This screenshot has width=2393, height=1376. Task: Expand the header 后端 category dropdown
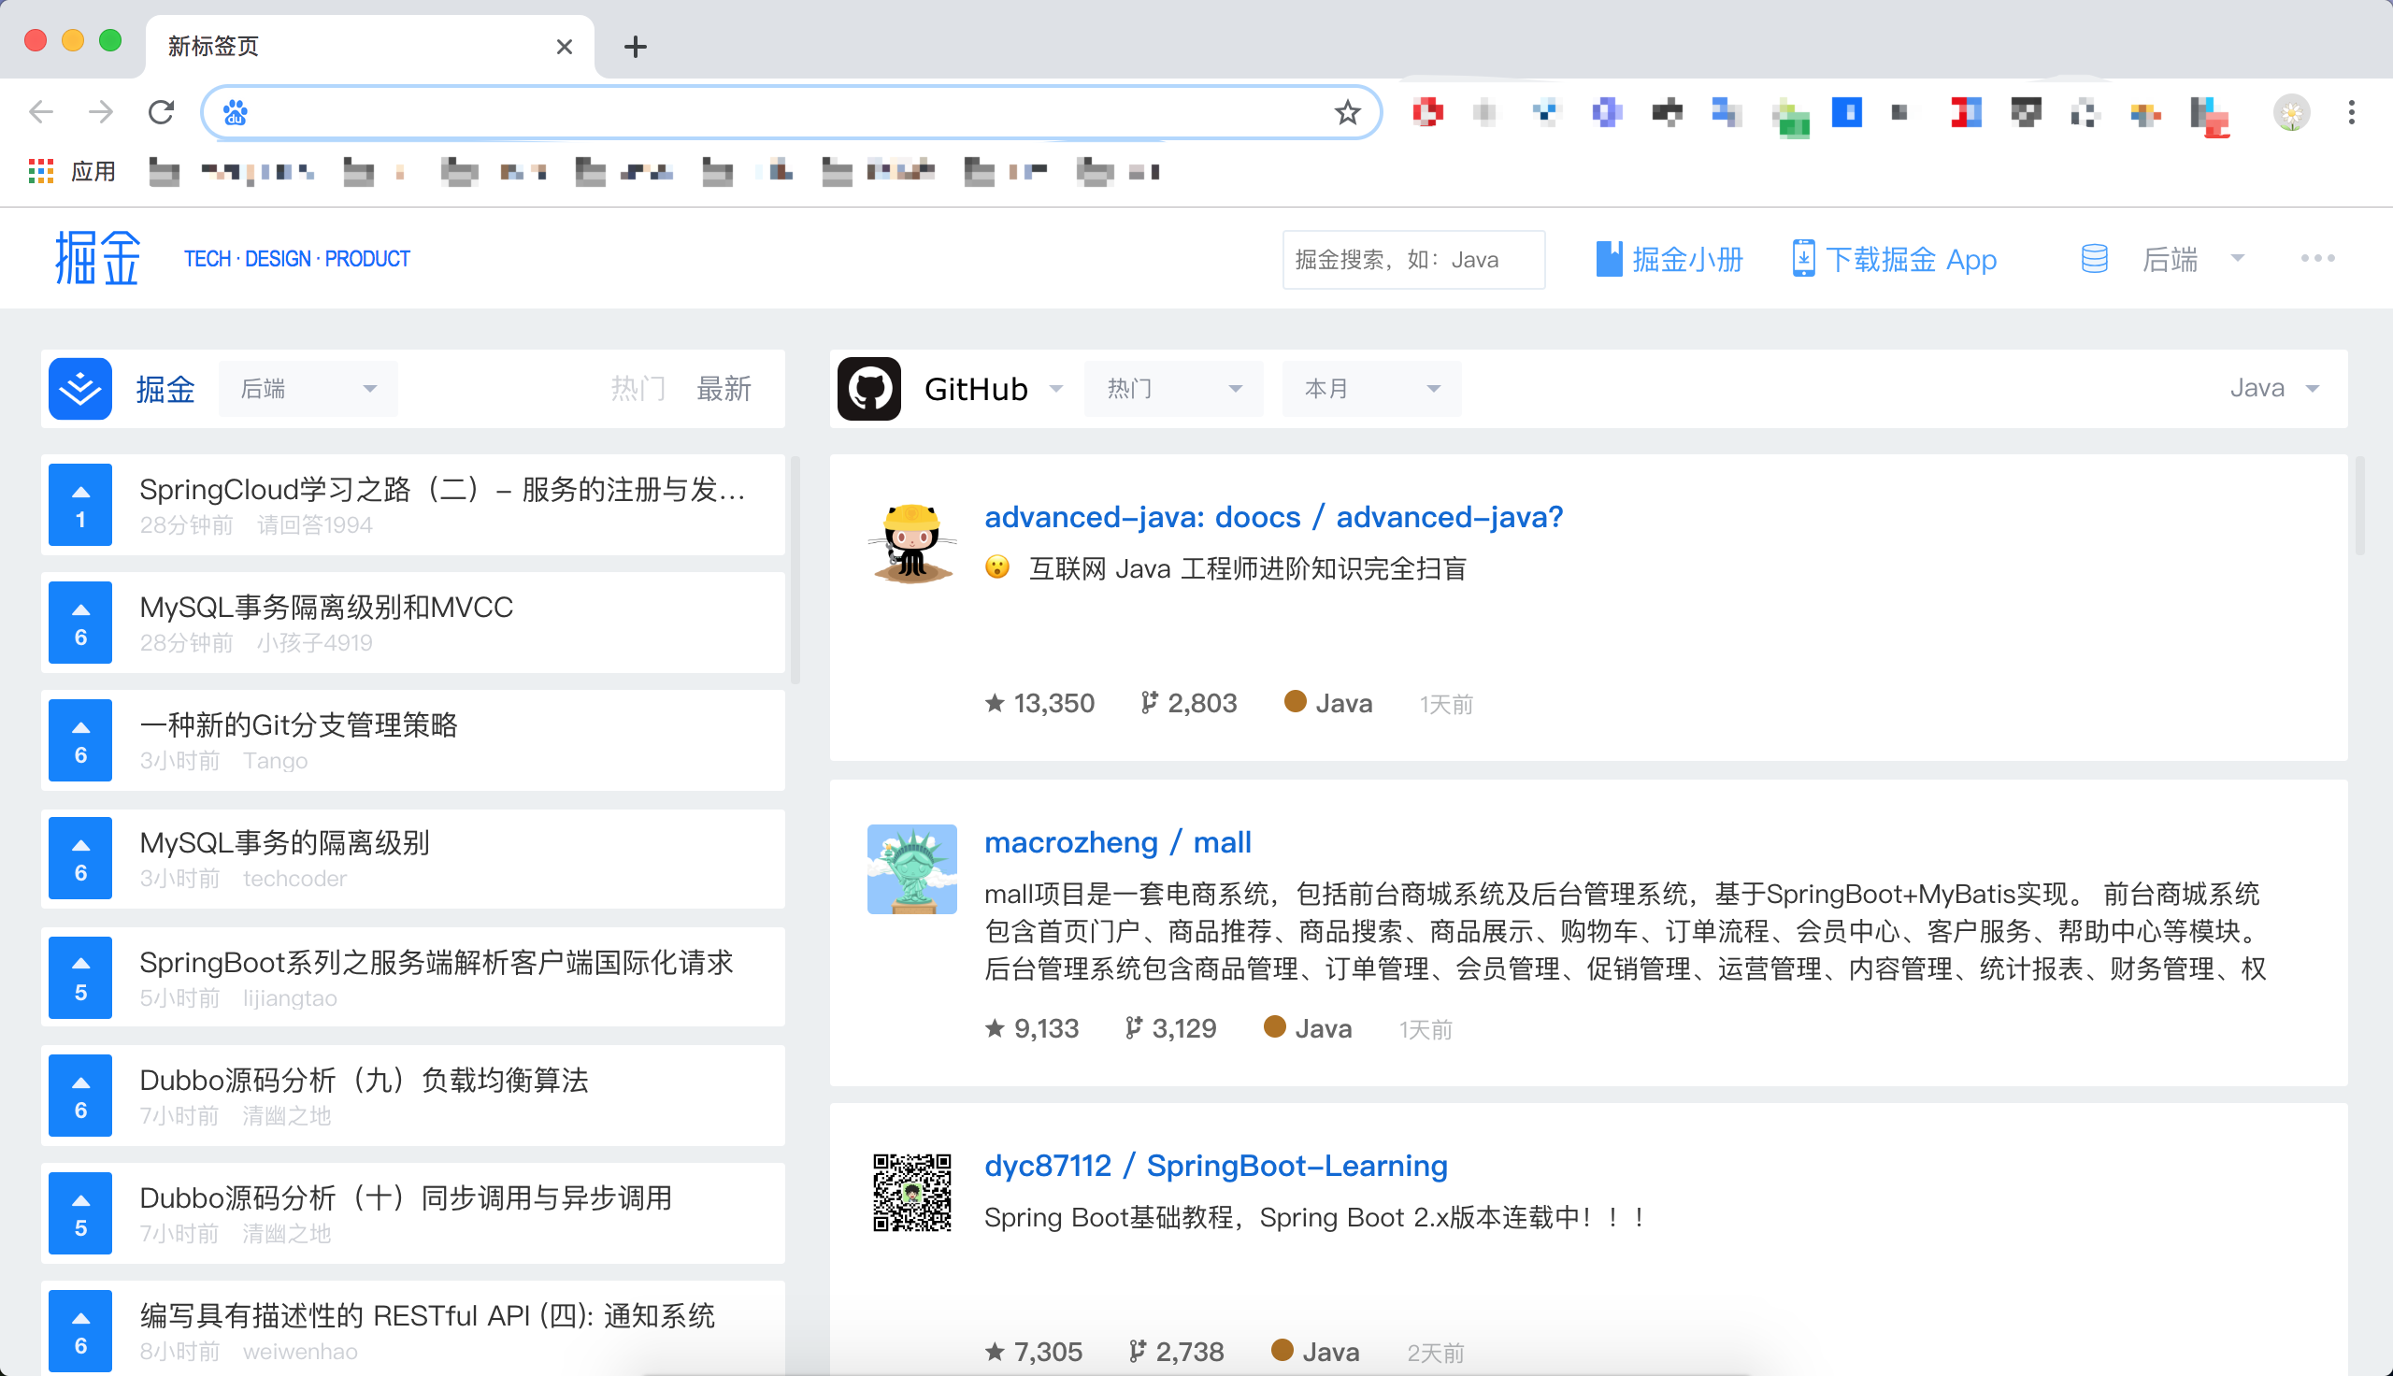click(2193, 259)
